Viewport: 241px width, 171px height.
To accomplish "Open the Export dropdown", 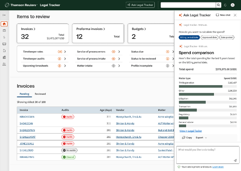I will point(201,138).
